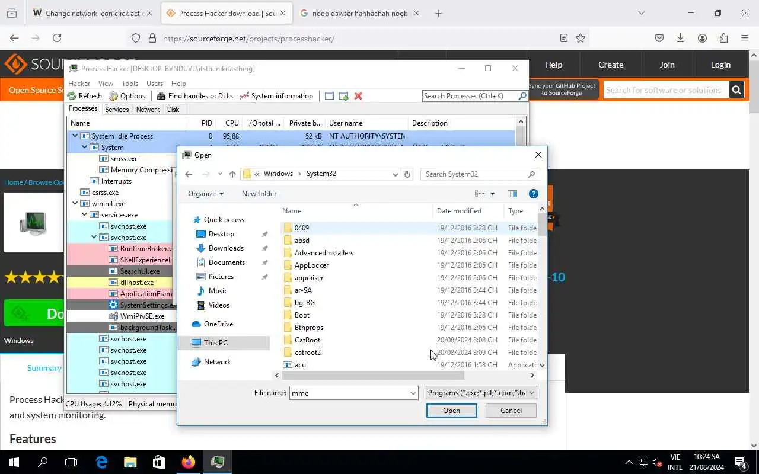Open notification center on taskbar
This screenshot has width=759, height=474.
[740, 462]
